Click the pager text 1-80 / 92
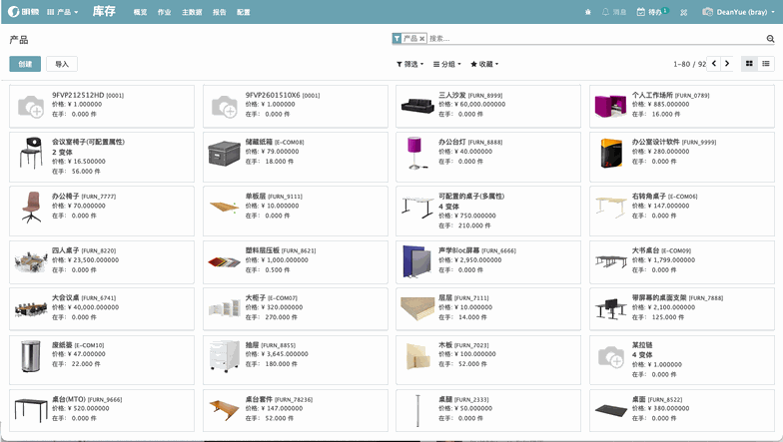This screenshot has height=442, width=783. pyautogui.click(x=689, y=64)
